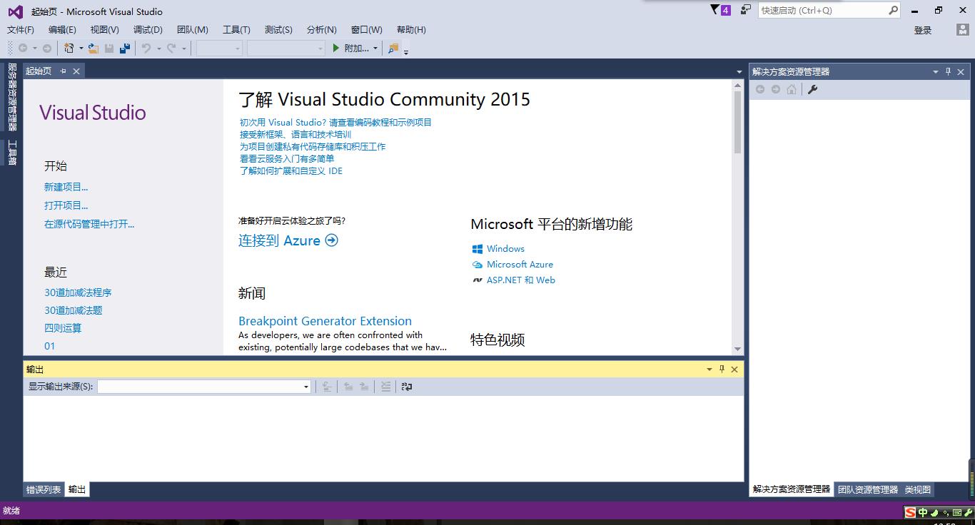The height and width of the screenshot is (525, 975).
Task: Click the 在源代码管理中打开... link
Action: [x=89, y=224]
